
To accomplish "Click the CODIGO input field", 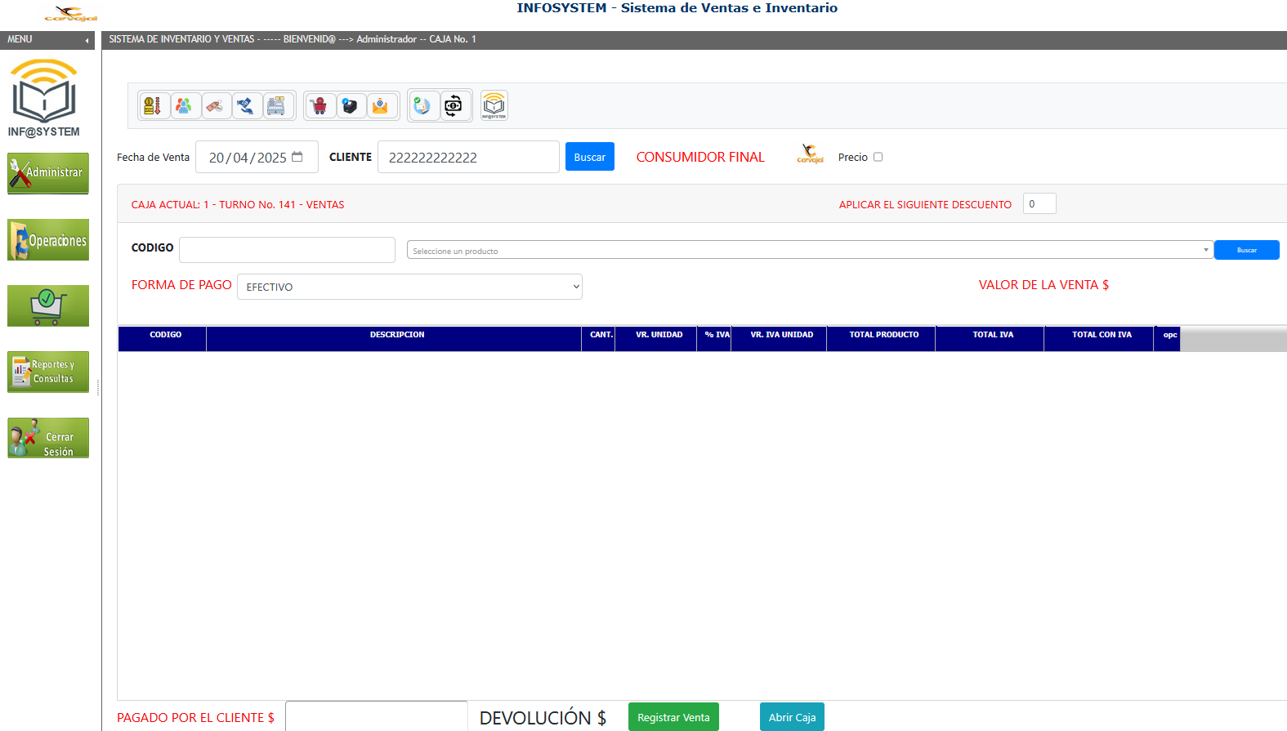I will coord(287,250).
